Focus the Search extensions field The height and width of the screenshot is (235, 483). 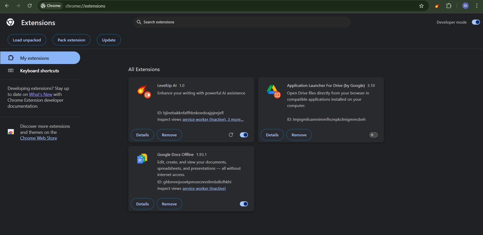tap(242, 22)
